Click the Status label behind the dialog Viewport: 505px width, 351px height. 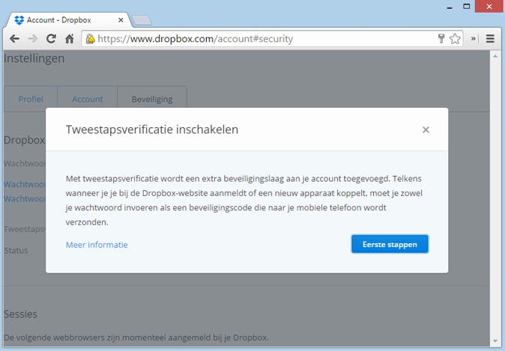click(x=16, y=251)
